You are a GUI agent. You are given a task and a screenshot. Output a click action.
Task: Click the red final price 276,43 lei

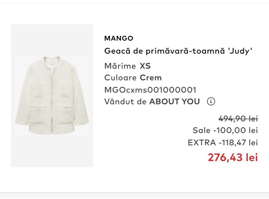coord(233,157)
